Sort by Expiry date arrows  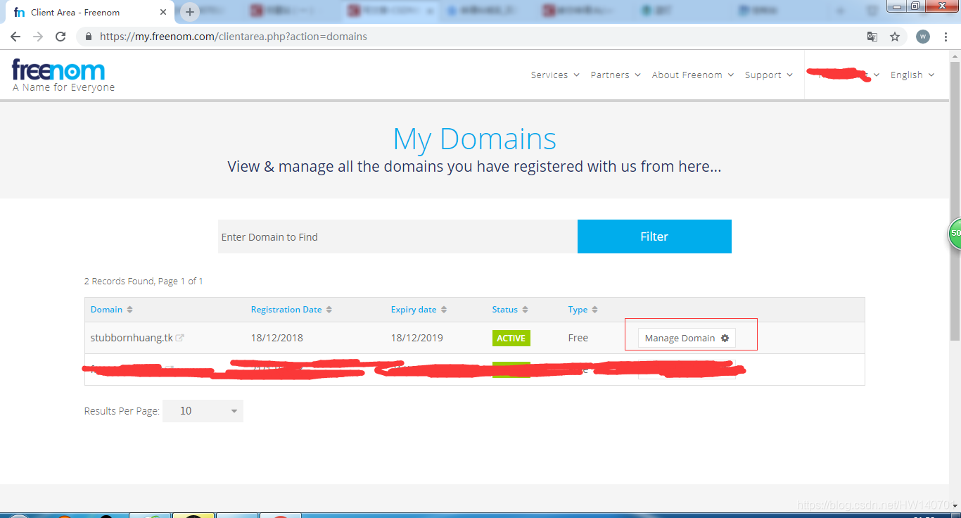(x=444, y=310)
